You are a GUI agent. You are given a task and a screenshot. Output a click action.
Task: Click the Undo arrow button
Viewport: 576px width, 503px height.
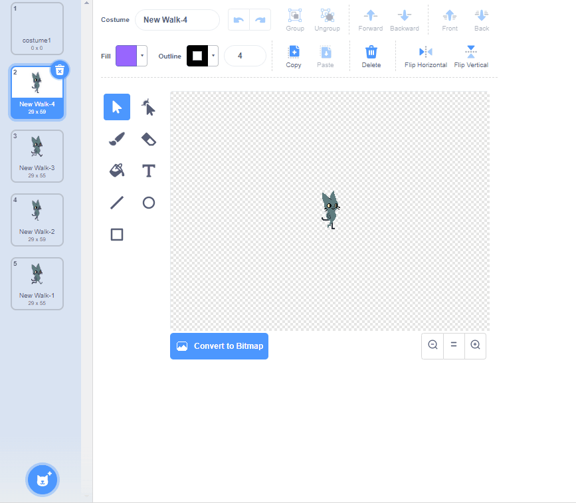(x=239, y=20)
